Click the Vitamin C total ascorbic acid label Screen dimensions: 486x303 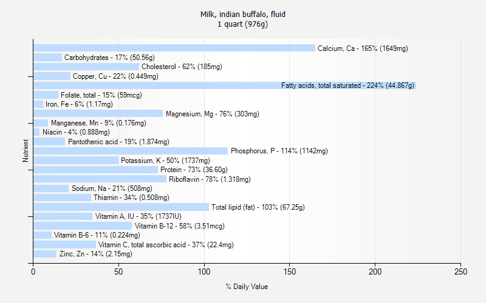coord(166,245)
